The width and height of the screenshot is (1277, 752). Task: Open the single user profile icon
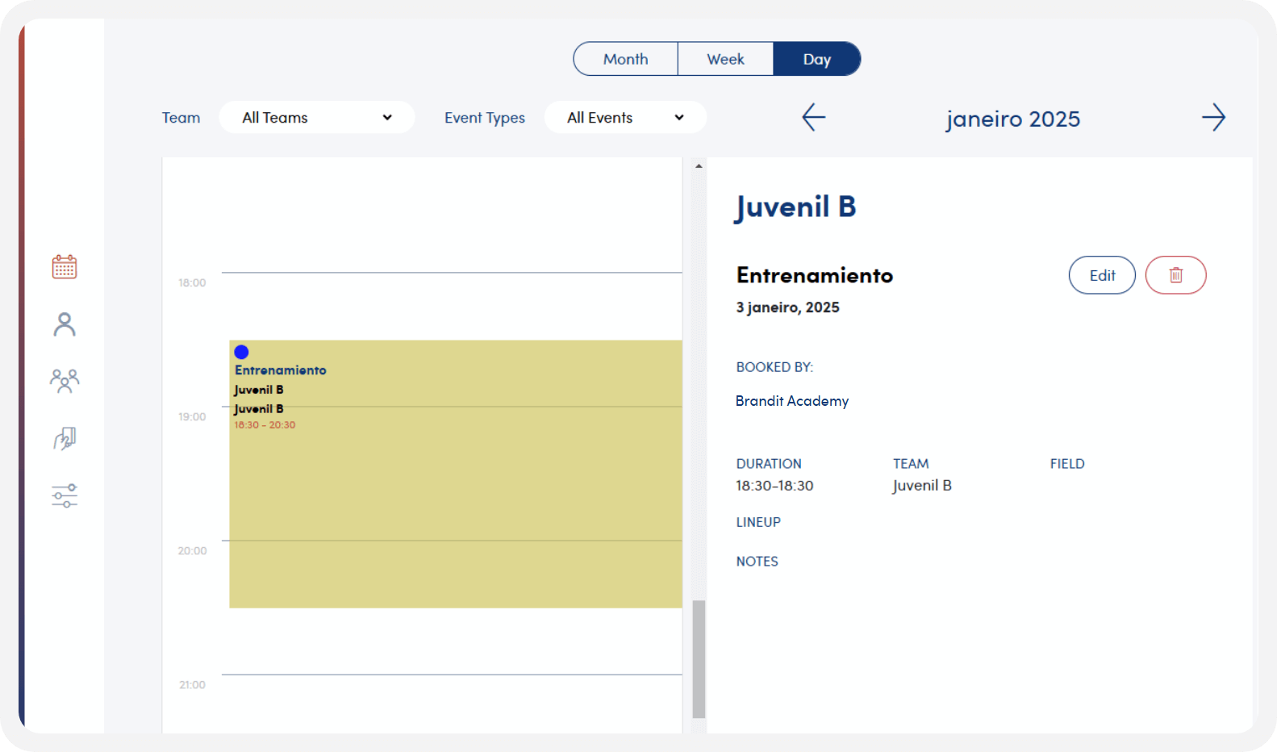point(65,324)
